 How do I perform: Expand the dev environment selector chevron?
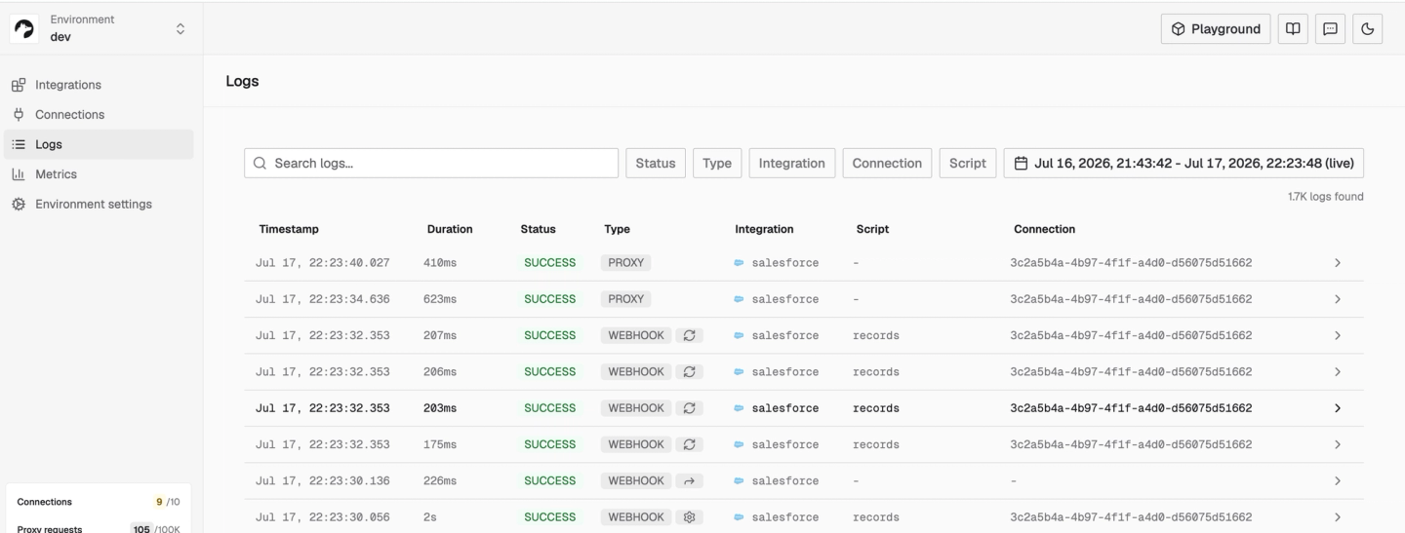[x=180, y=29]
